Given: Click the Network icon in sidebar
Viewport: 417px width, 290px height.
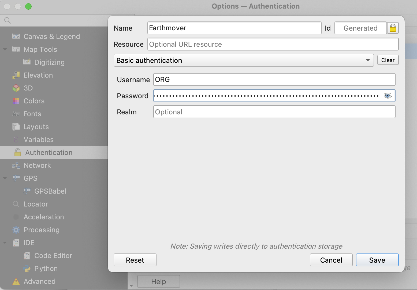Looking at the screenshot, I should point(16,165).
